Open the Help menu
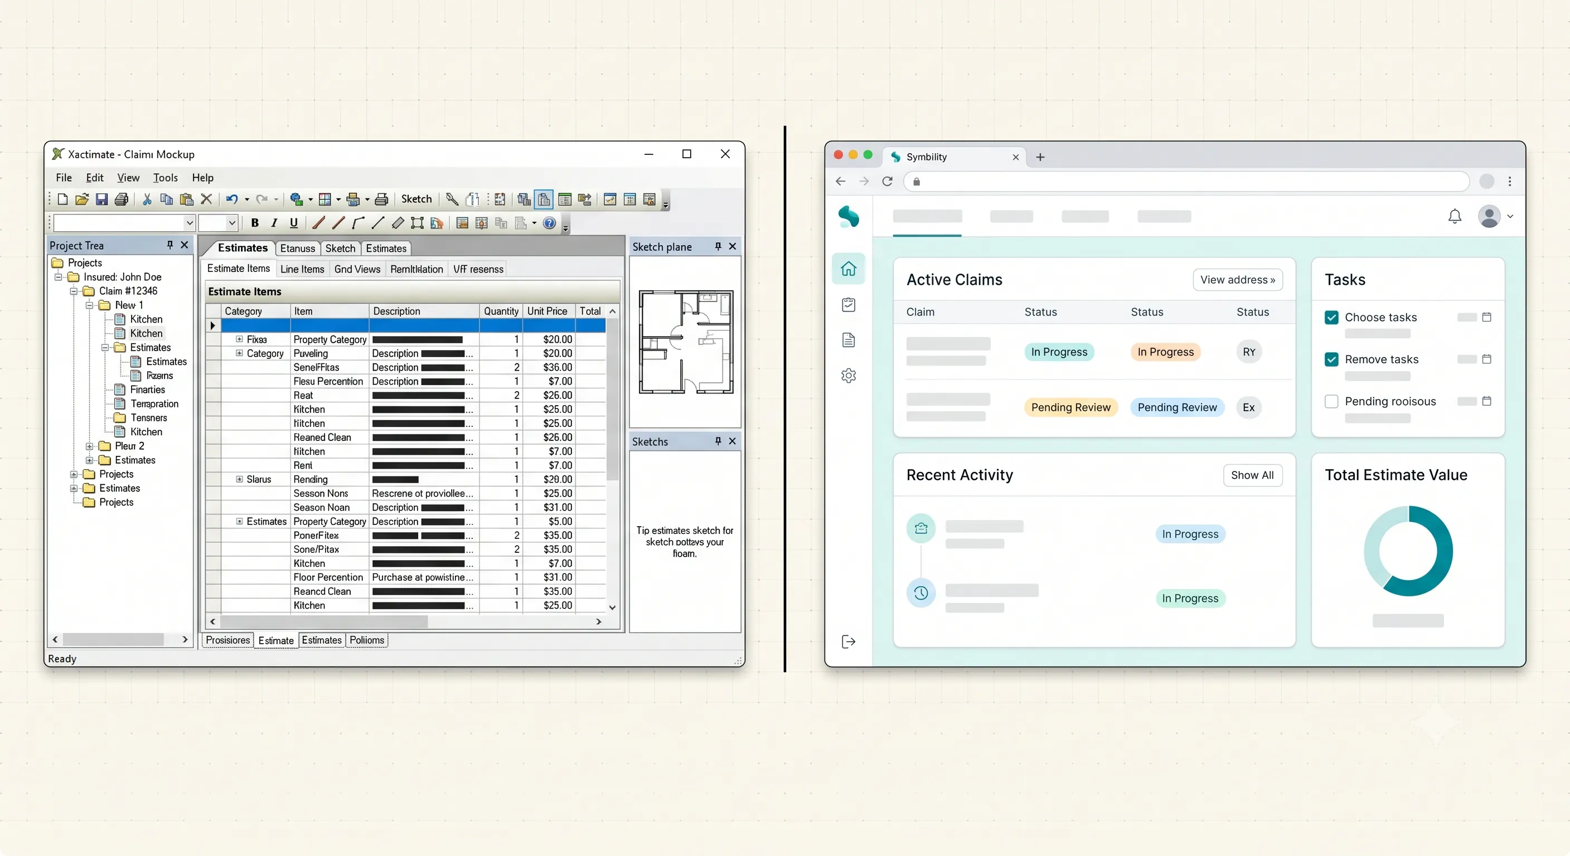 point(203,178)
